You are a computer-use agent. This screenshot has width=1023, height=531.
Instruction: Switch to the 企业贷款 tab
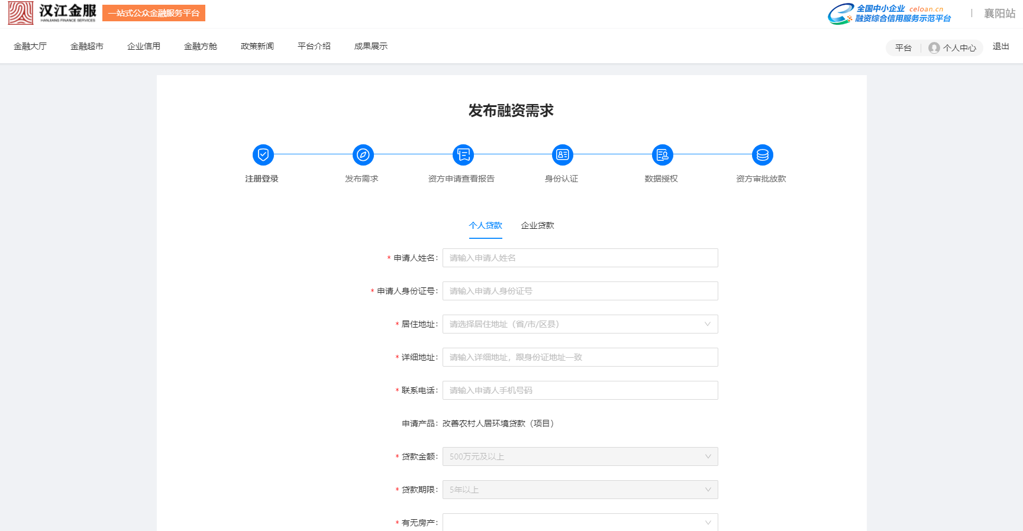[537, 225]
